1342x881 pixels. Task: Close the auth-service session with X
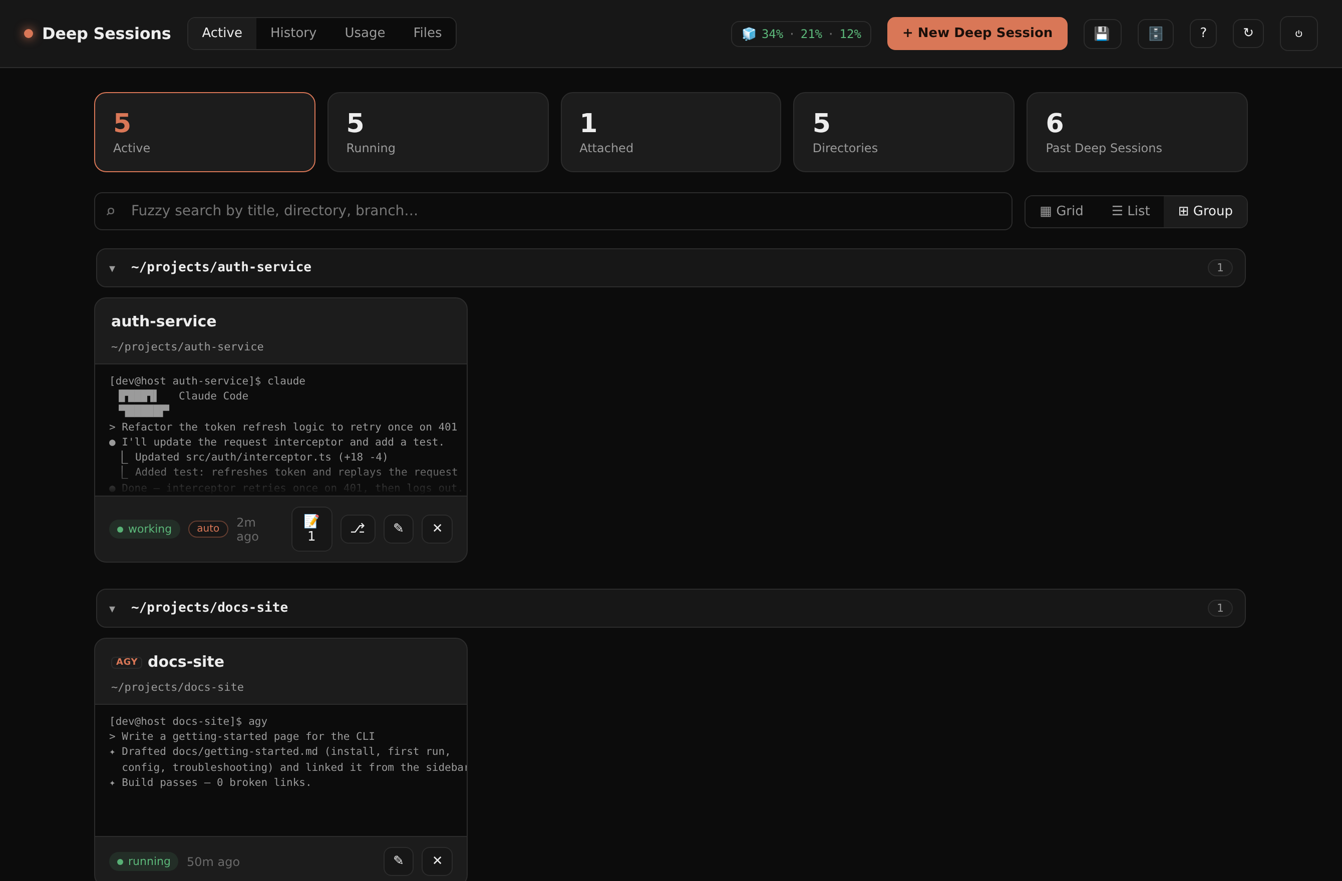pyautogui.click(x=437, y=529)
